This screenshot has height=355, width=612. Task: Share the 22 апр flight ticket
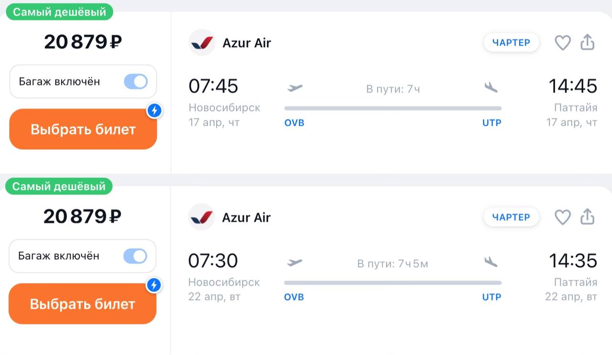point(587,217)
